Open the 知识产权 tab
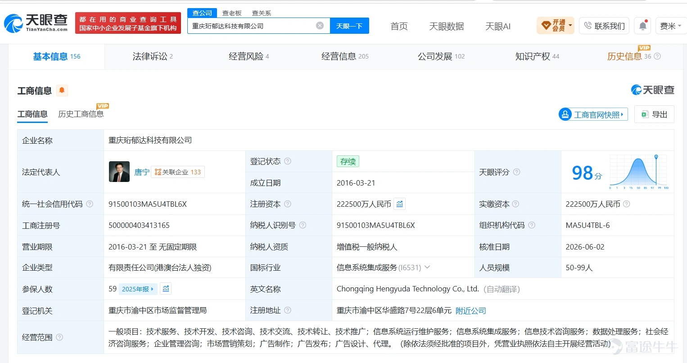 [x=537, y=56]
